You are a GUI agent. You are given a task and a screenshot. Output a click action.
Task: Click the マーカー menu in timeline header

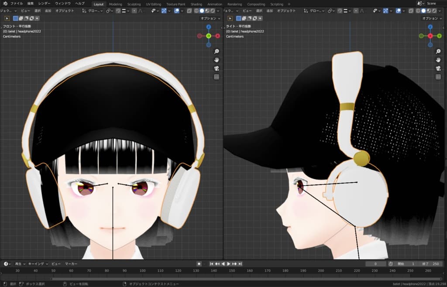[x=71, y=264]
